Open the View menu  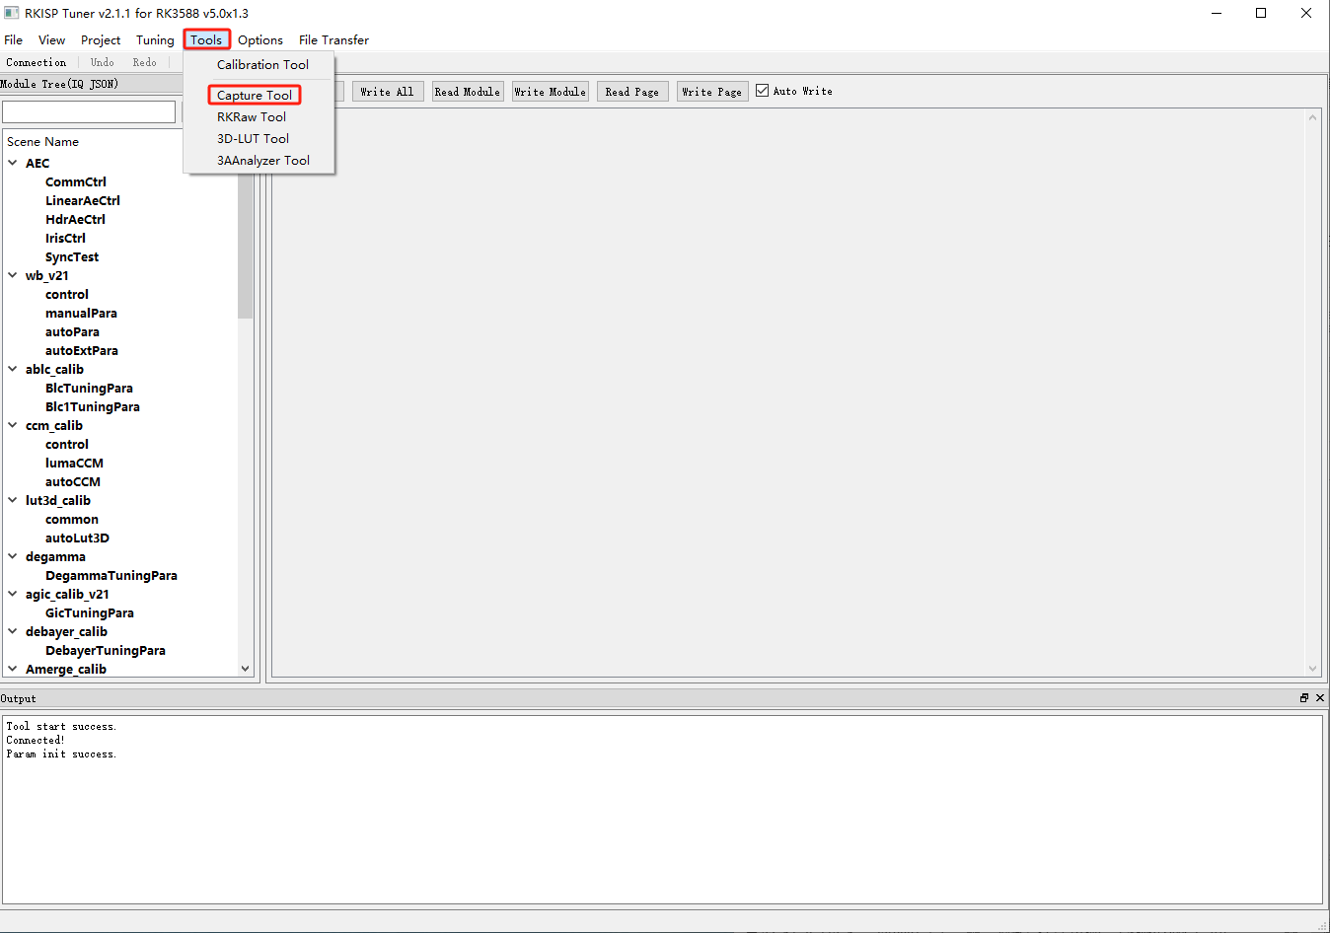(x=51, y=40)
